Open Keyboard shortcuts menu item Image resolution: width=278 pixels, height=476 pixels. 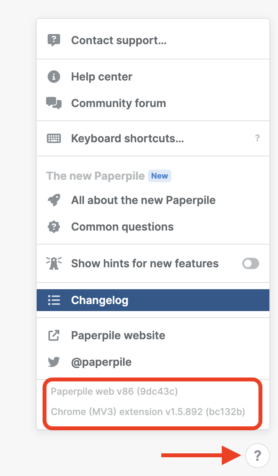tap(127, 138)
